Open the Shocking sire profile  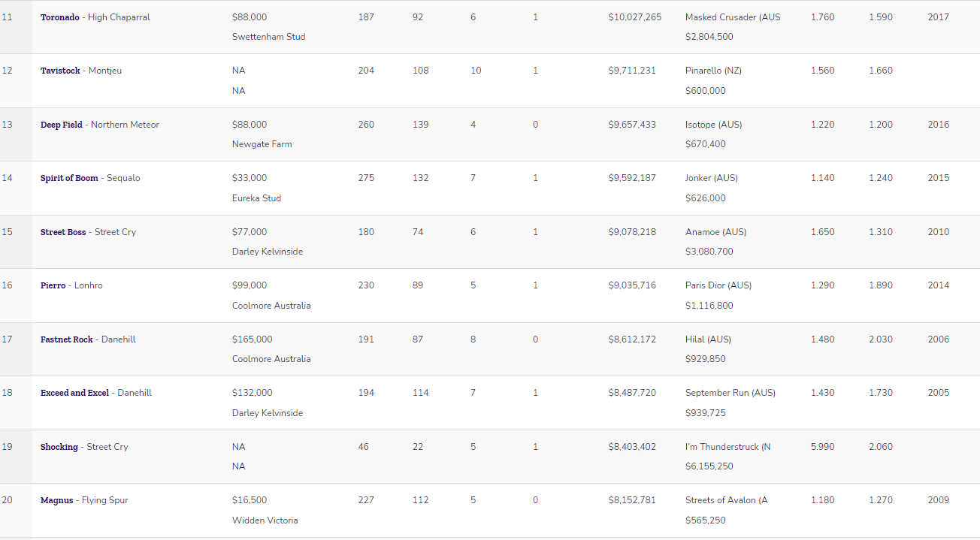[59, 447]
